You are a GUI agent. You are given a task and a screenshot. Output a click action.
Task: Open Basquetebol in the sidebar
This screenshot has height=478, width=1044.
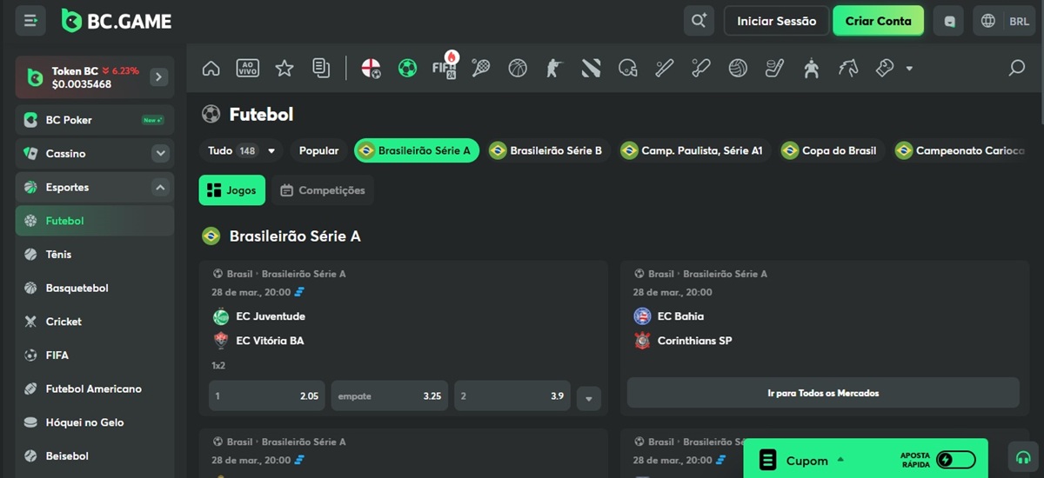95,288
